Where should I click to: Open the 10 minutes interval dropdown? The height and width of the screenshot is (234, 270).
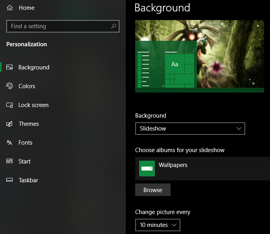pos(158,225)
